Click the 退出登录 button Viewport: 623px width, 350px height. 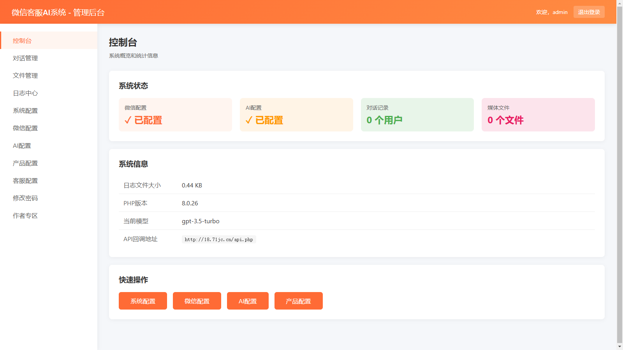pyautogui.click(x=589, y=12)
